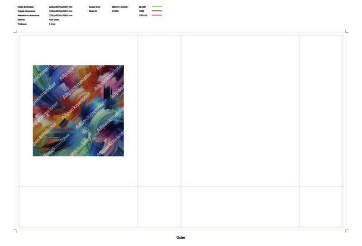
Task: Click the red CREASE legend line
Action: click(157, 15)
